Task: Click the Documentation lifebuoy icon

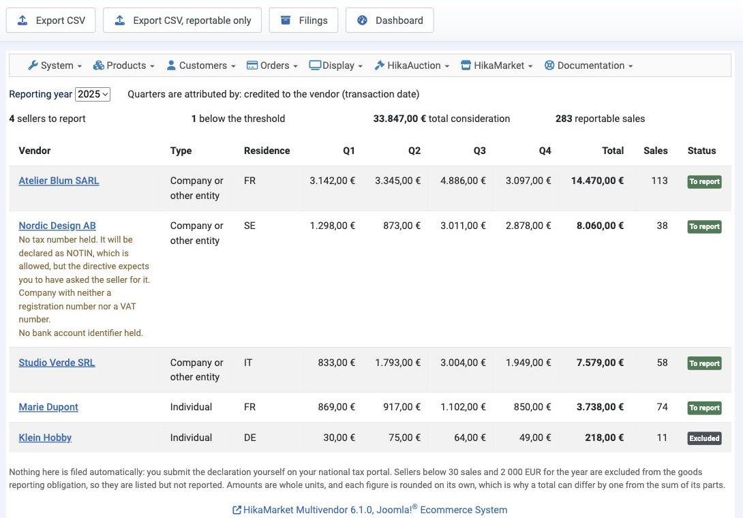Action: pyautogui.click(x=549, y=65)
